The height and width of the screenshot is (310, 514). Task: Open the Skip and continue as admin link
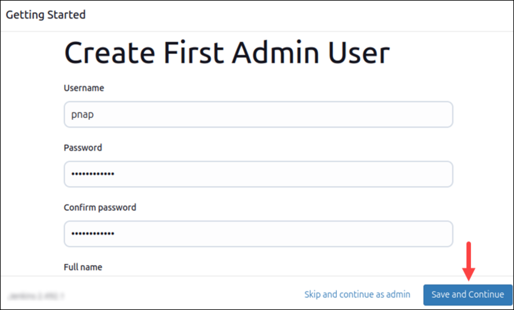[x=357, y=294]
